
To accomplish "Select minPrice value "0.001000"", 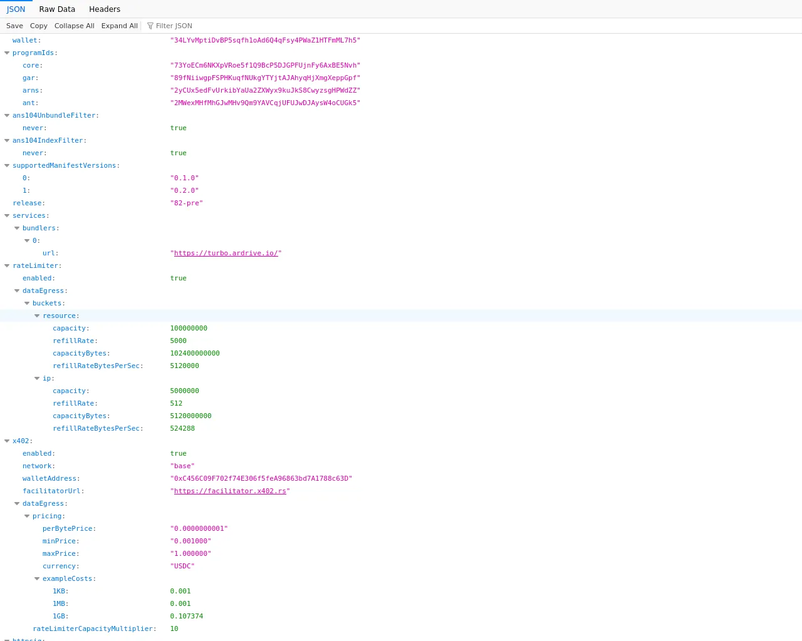I will tap(190, 541).
